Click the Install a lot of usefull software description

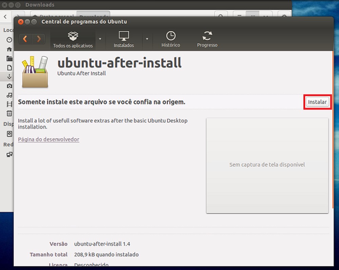tap(103, 124)
